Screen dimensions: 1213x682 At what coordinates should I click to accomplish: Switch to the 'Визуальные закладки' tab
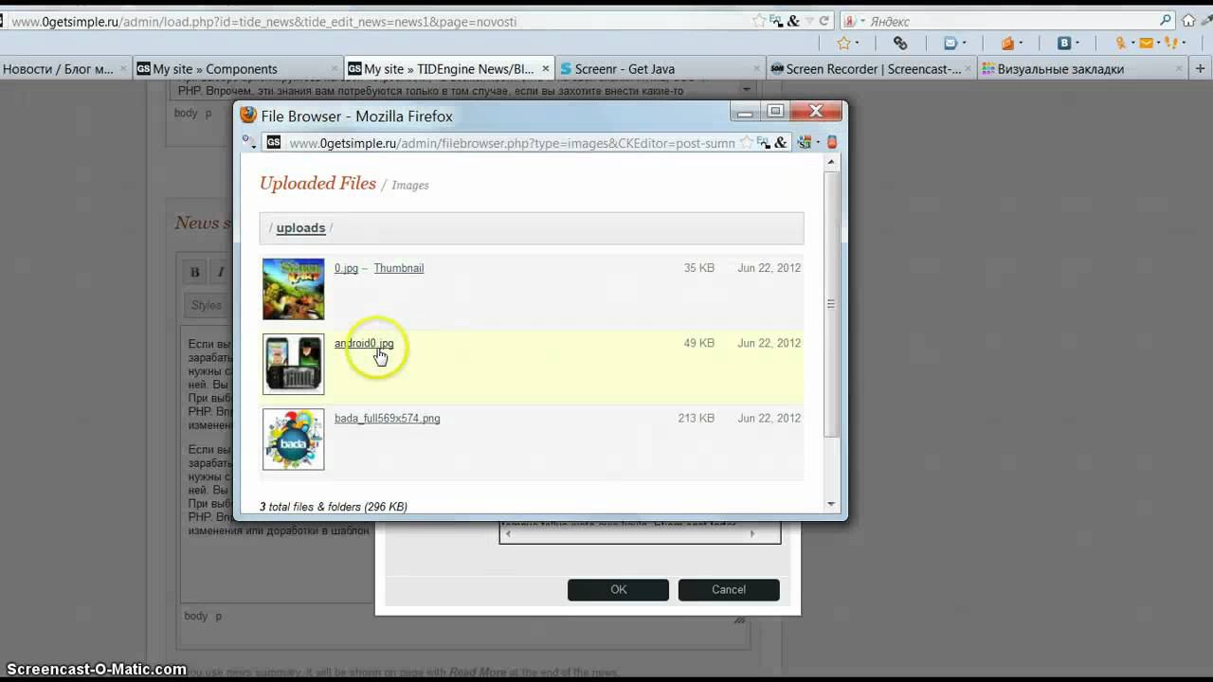pyautogui.click(x=1083, y=68)
